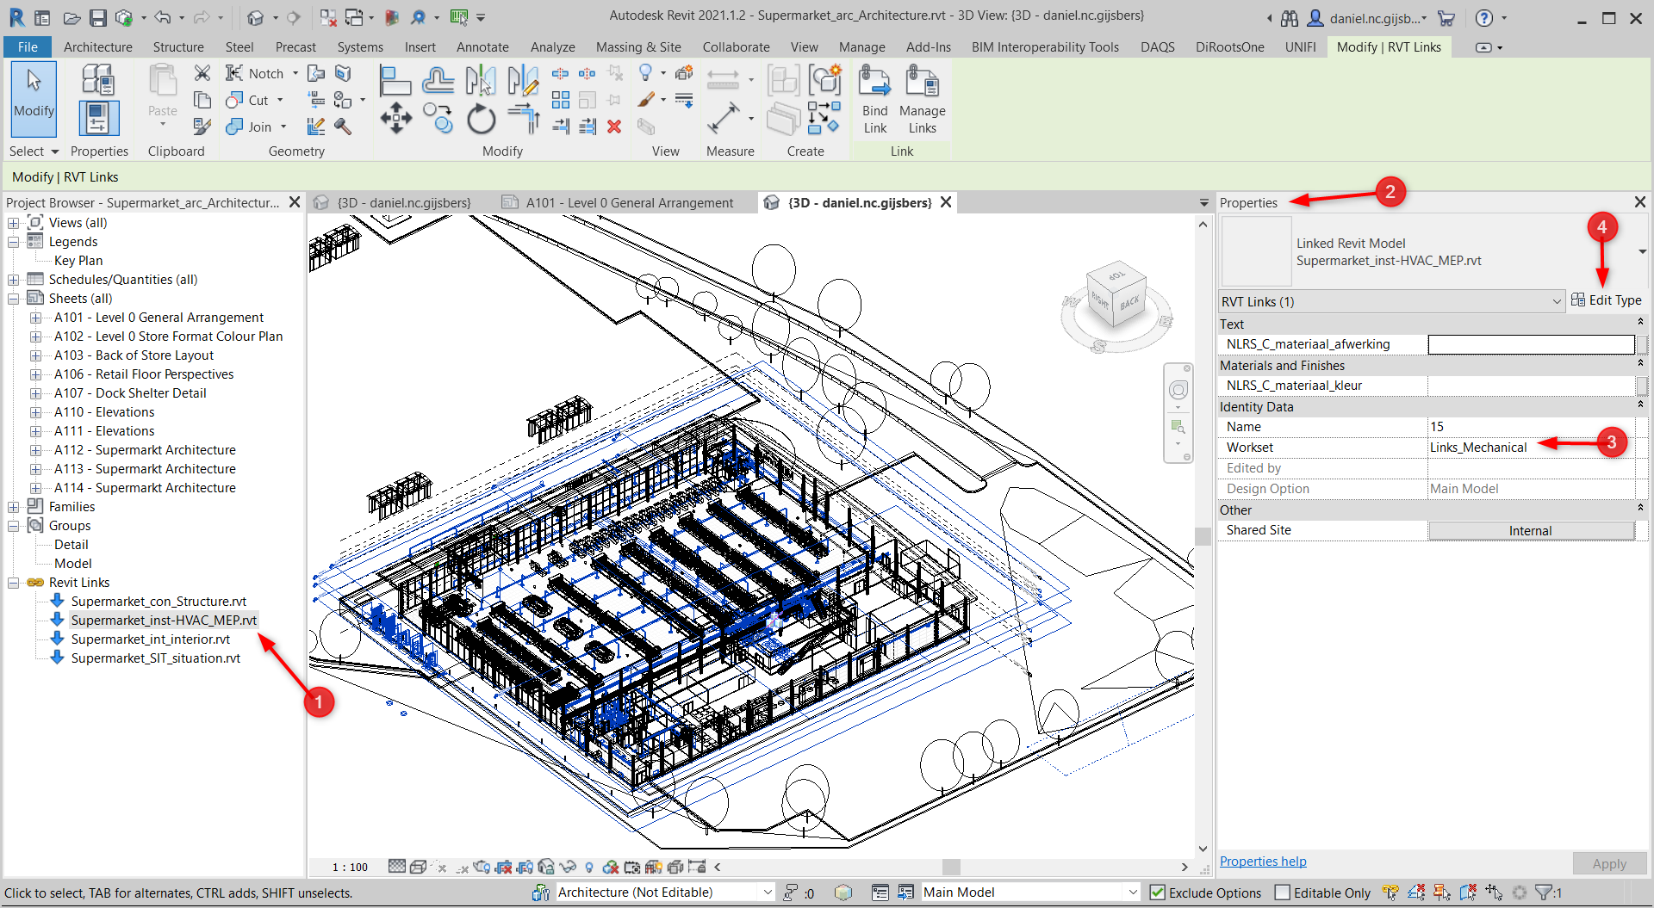Enable the Editable Only checkbox
The width and height of the screenshot is (1654, 908).
coord(1283,893)
